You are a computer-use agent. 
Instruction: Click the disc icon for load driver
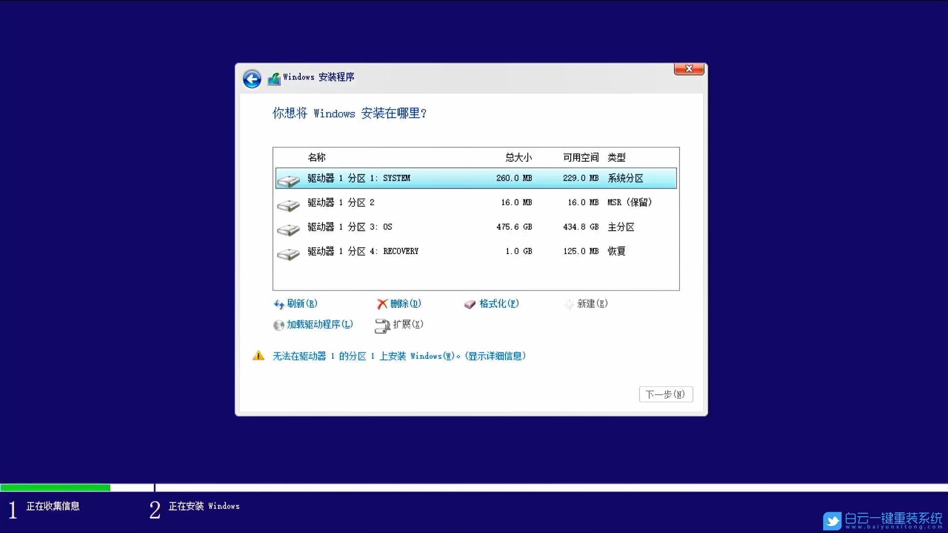click(279, 325)
